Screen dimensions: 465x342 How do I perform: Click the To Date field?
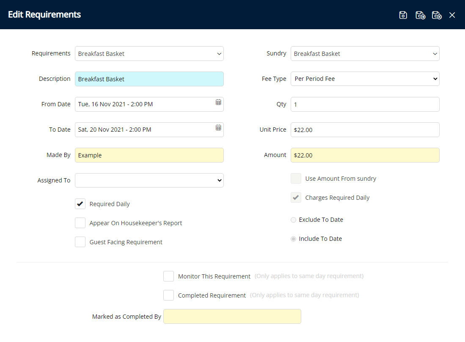(x=149, y=130)
